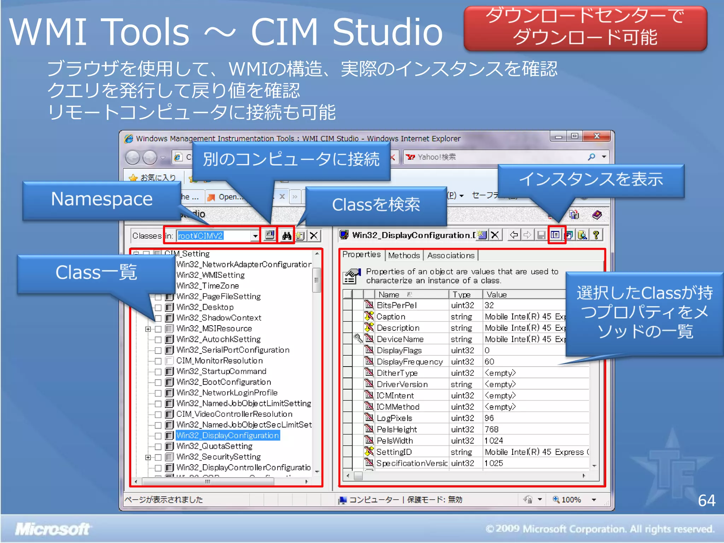Close the current browser tab with X
The image size is (724, 543).
click(x=282, y=196)
